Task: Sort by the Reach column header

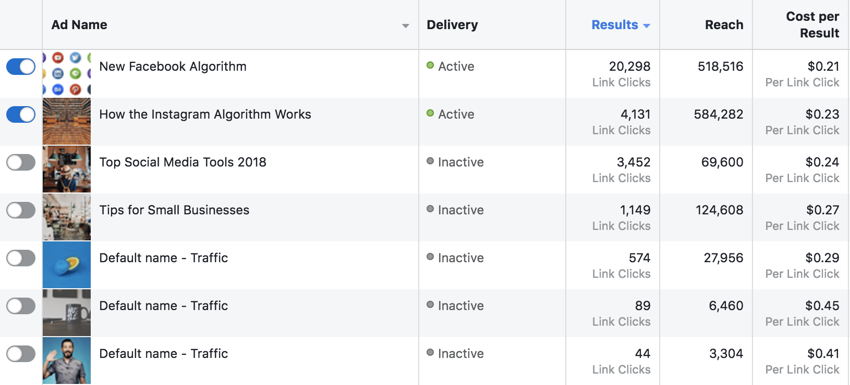Action: pos(724,24)
